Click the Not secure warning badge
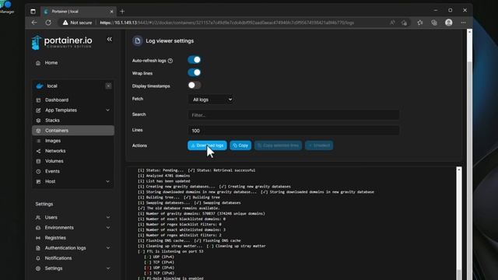Viewport: 498px width, 280px height. click(x=77, y=23)
